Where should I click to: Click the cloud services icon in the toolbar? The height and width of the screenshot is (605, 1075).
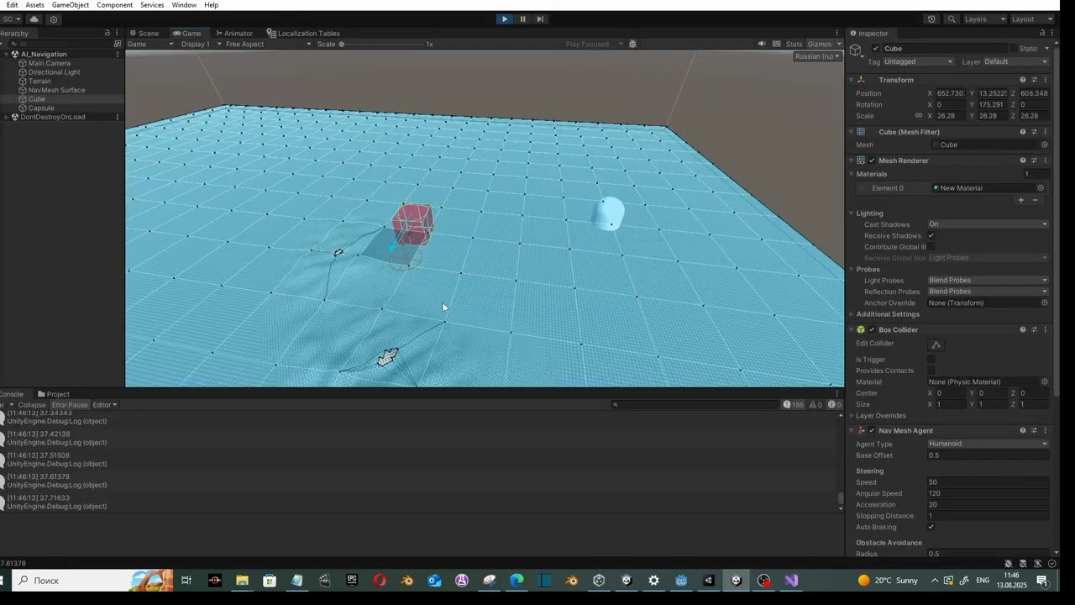(x=34, y=18)
